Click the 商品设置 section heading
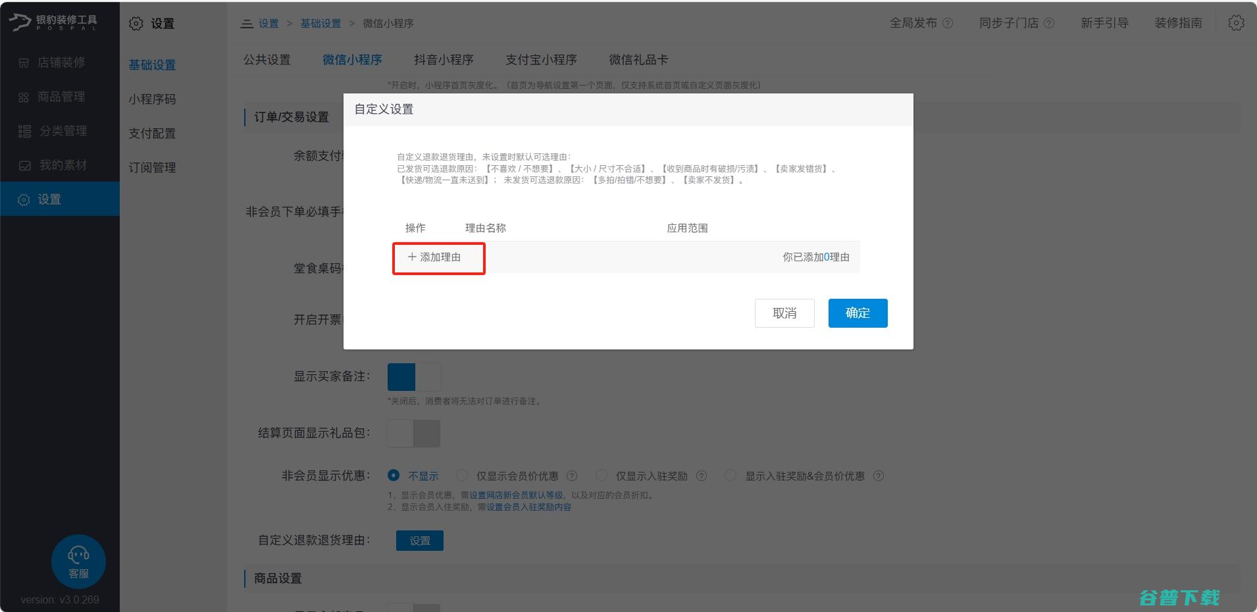Image resolution: width=1257 pixels, height=612 pixels. pos(278,578)
